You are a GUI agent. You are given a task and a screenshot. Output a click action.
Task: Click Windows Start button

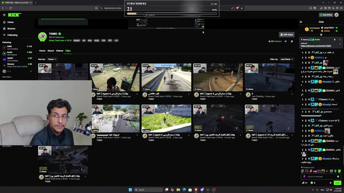coord(130,190)
